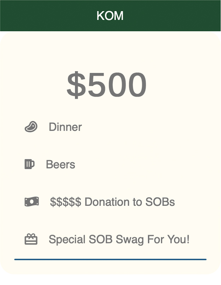Select the Beers perk label
This screenshot has height=285, width=221.
(x=60, y=164)
